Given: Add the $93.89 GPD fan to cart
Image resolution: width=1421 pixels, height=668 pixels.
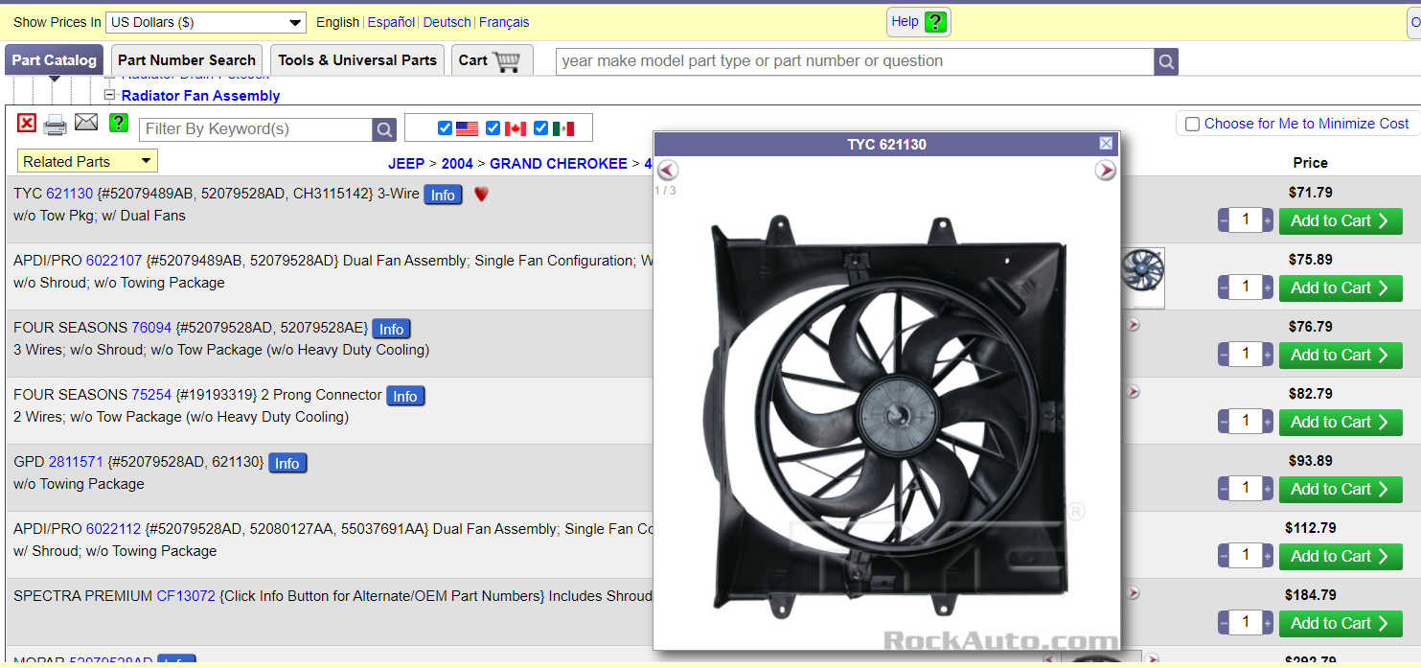Looking at the screenshot, I should click(1341, 490).
